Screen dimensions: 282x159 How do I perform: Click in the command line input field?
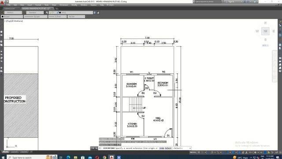coord(145,148)
